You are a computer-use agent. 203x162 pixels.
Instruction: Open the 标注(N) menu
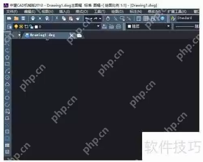click(136, 12)
